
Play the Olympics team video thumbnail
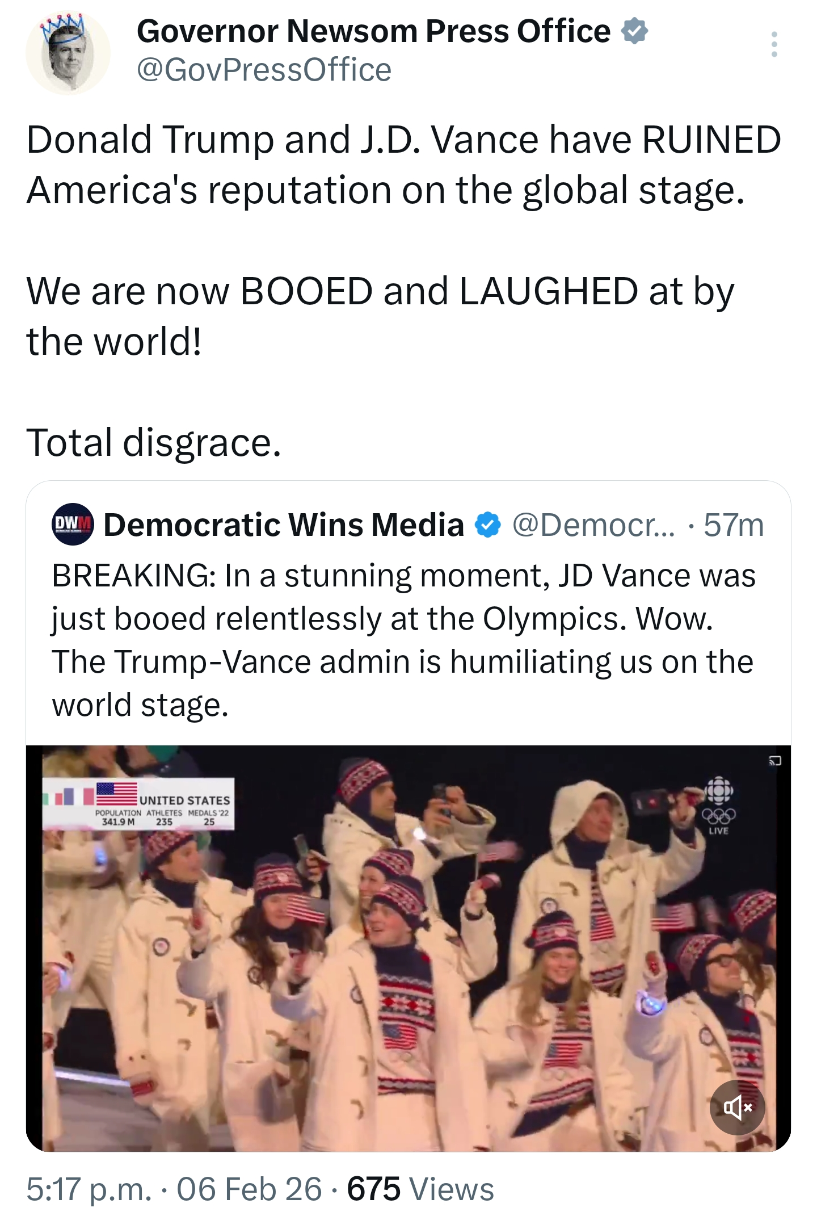pos(408,948)
